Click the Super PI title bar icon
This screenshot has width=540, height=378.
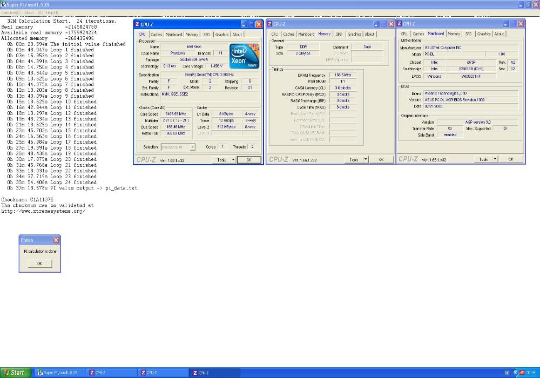pyautogui.click(x=3, y=4)
